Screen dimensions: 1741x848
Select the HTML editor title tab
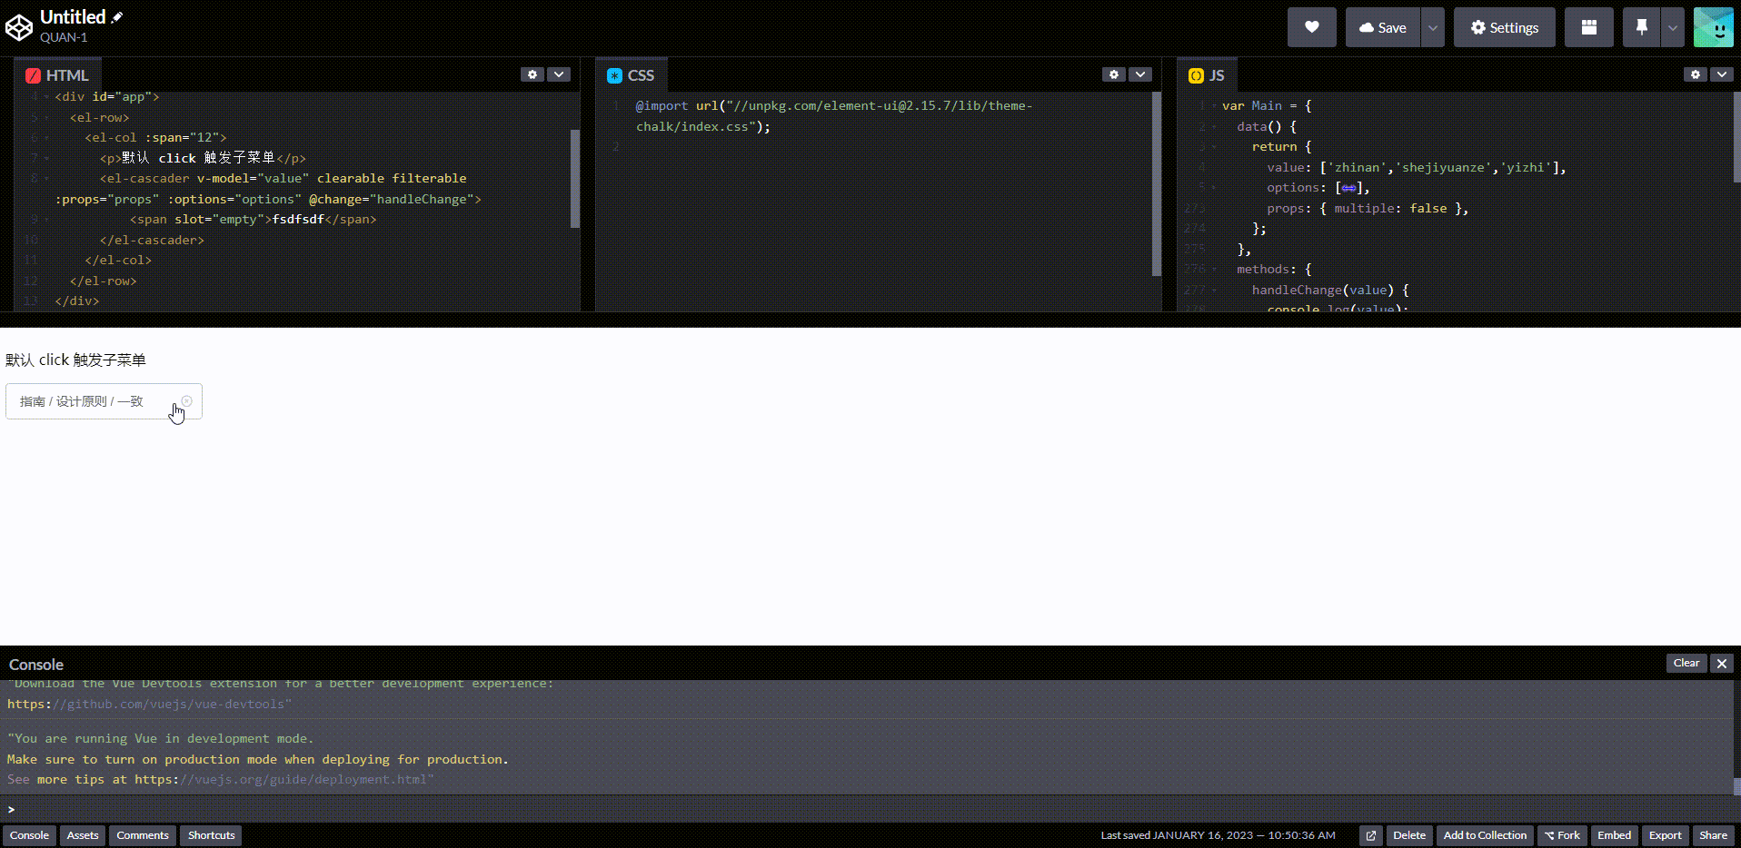pos(58,75)
